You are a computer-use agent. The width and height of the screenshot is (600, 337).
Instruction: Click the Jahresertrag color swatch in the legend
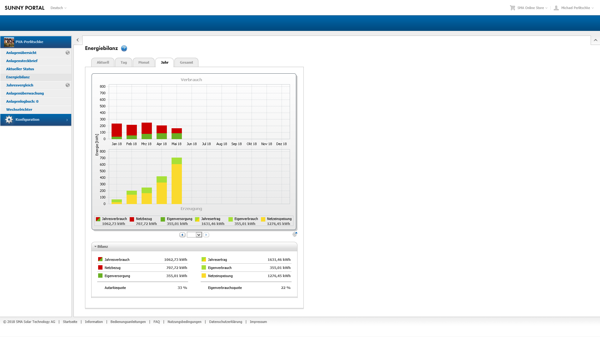pyautogui.click(x=197, y=219)
